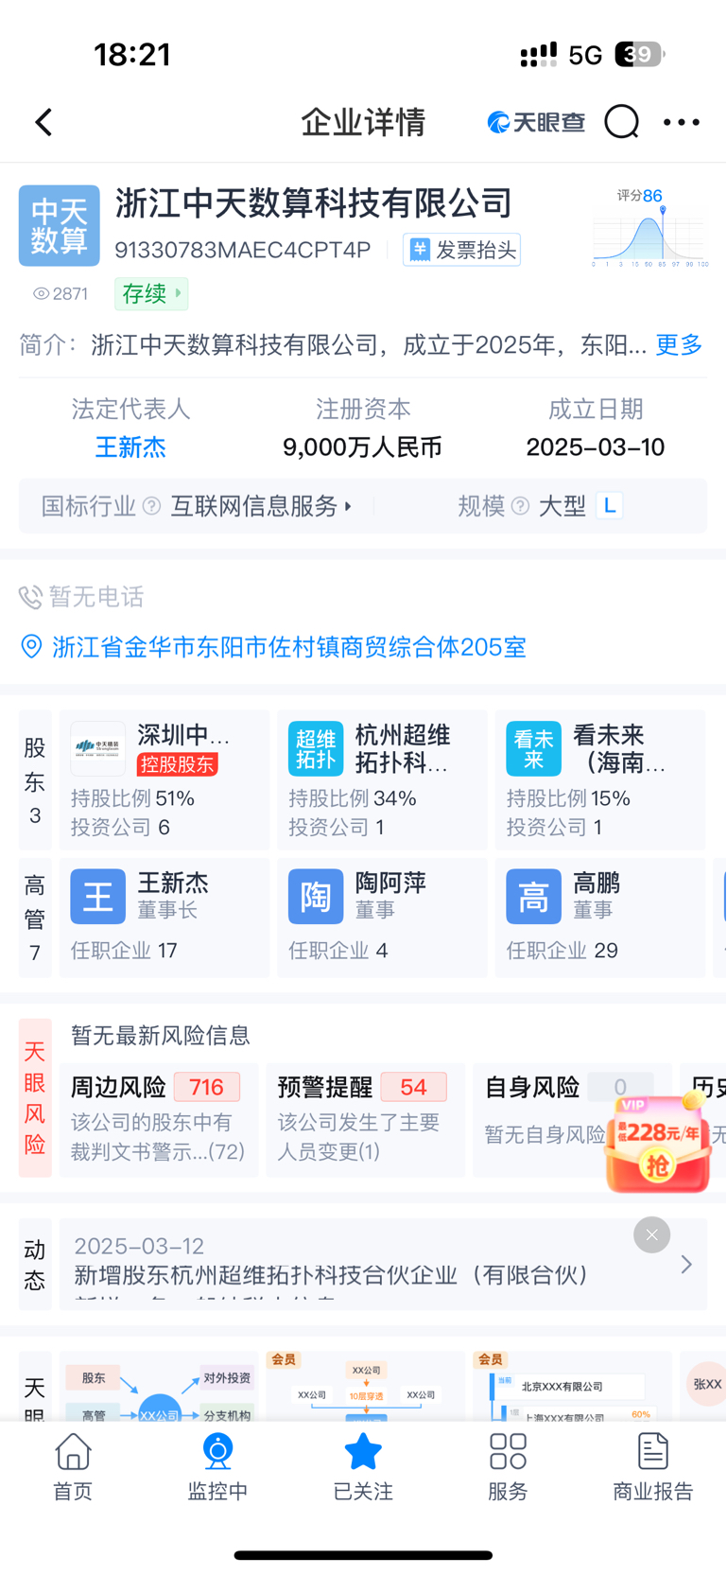Open 服务 services tab

point(508,1467)
